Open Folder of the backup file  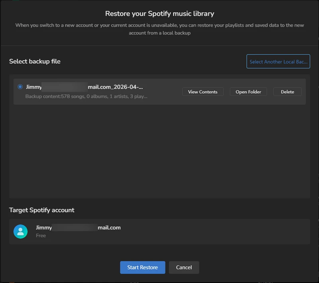(248, 92)
